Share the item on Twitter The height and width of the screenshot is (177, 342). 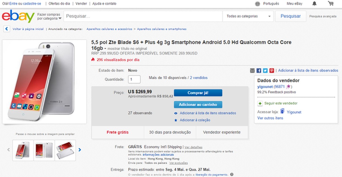click(265, 70)
